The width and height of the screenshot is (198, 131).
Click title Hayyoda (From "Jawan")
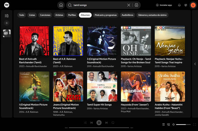(135, 105)
